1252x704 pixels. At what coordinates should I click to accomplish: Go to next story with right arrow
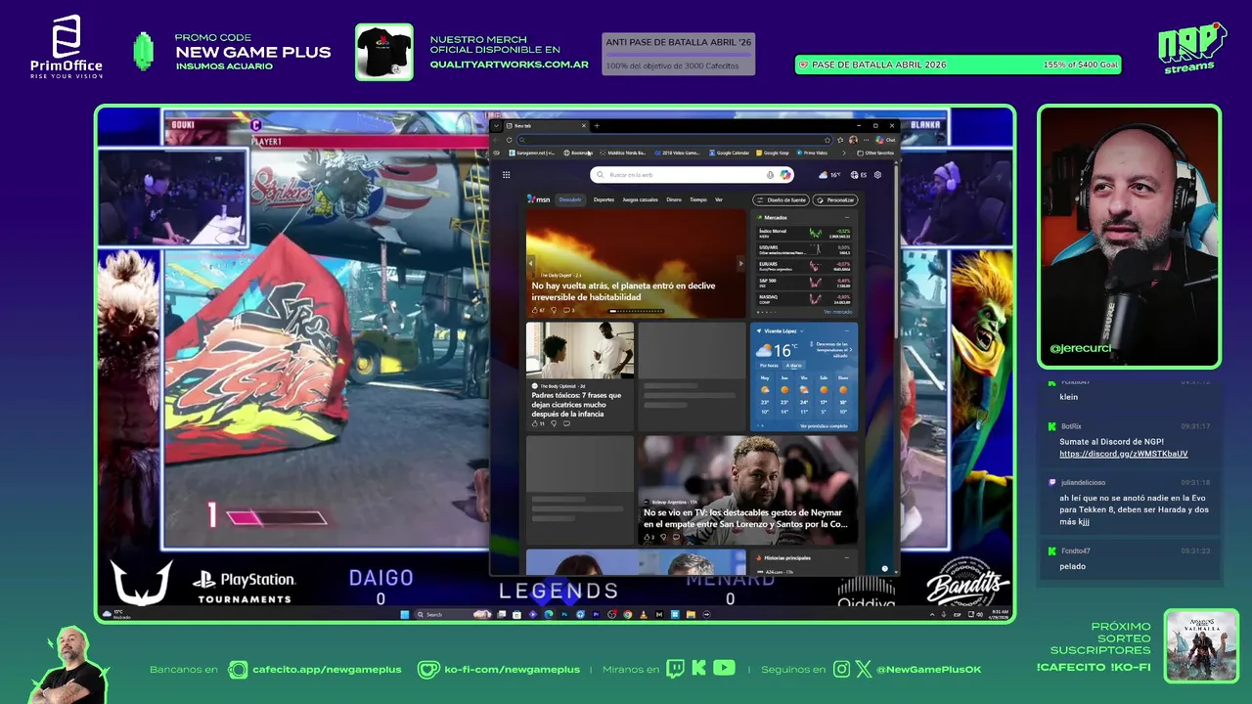(x=740, y=263)
